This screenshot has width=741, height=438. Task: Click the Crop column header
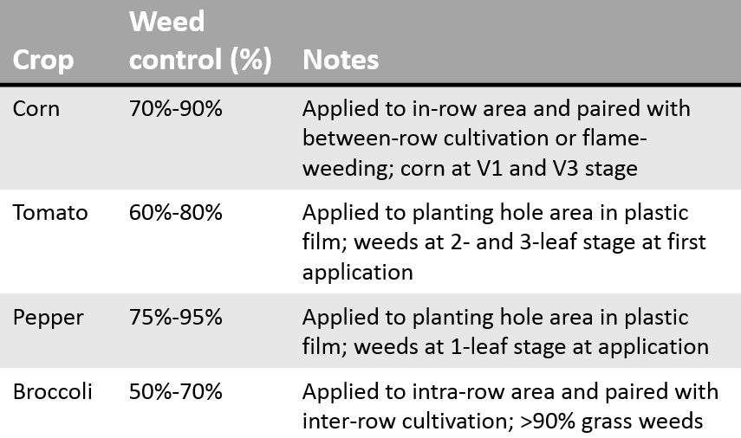tap(43, 60)
